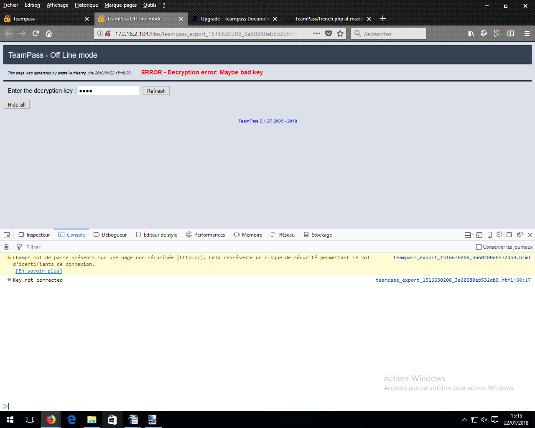Click the S3 extension icon in the toolbar

click(497, 33)
